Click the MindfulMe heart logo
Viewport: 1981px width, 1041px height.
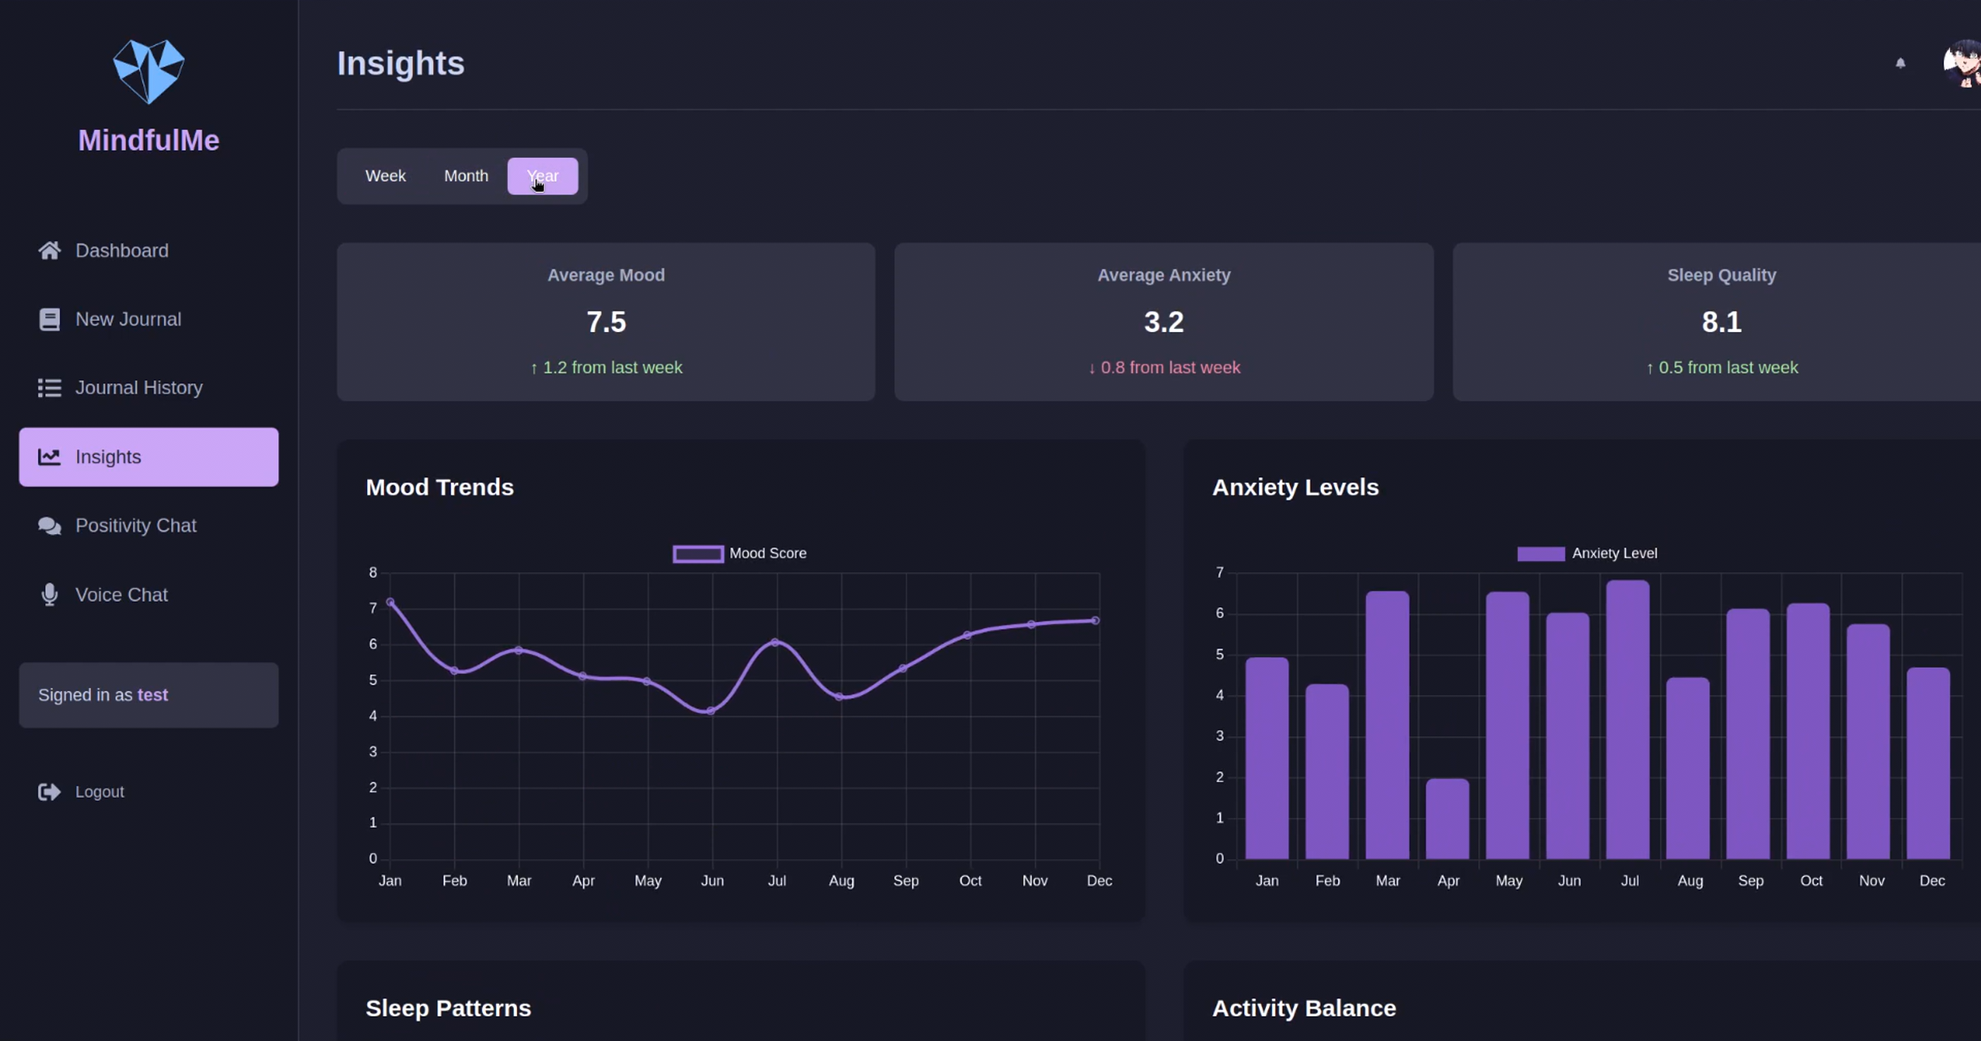pos(149,71)
